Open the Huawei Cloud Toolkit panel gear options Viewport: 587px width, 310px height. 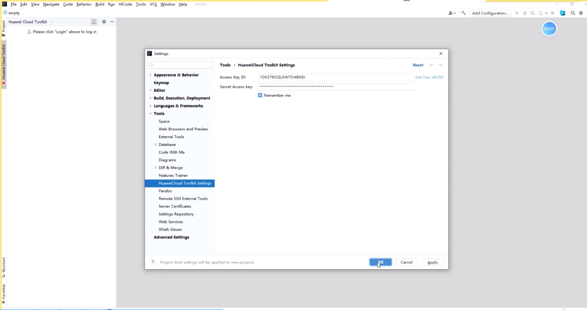point(104,22)
